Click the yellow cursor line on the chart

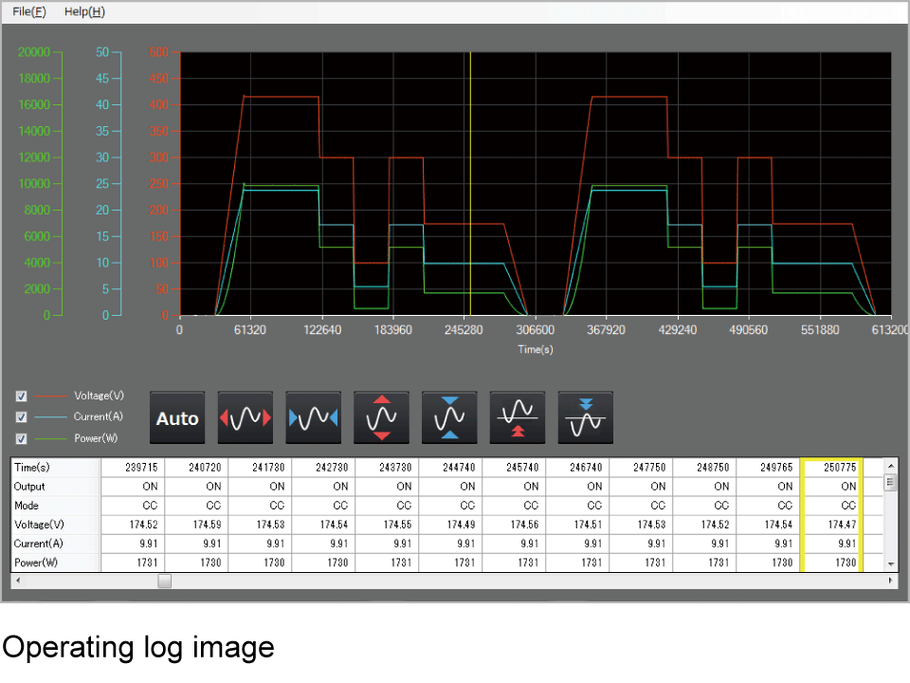point(468,180)
